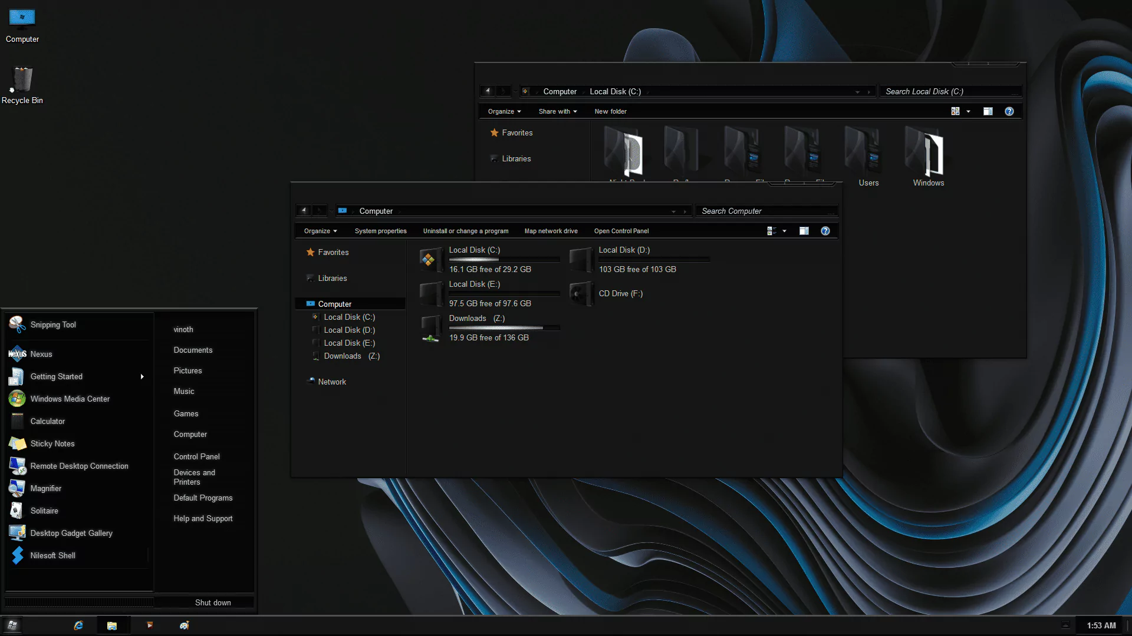The width and height of the screenshot is (1132, 636).
Task: Click Map network drive
Action: [550, 231]
